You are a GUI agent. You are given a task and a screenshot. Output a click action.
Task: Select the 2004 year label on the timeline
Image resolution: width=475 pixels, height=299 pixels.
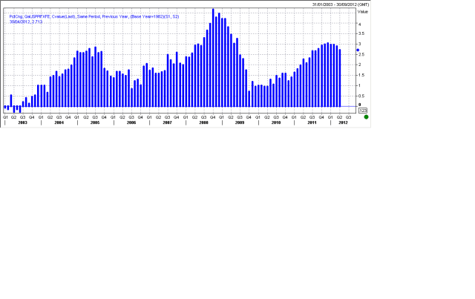59,122
